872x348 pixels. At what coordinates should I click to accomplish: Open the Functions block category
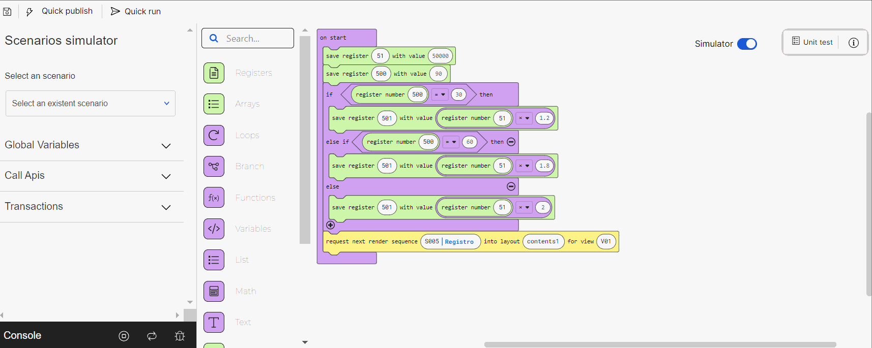(x=214, y=198)
